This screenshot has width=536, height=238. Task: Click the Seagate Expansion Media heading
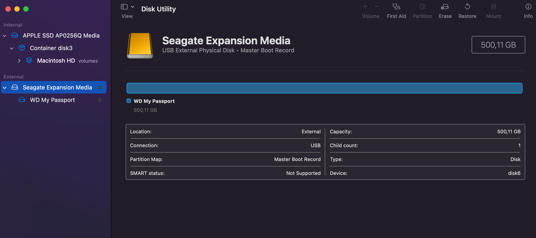(x=226, y=41)
